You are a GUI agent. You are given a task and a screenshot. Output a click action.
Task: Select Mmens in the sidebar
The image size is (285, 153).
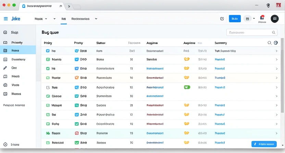tap(18, 94)
